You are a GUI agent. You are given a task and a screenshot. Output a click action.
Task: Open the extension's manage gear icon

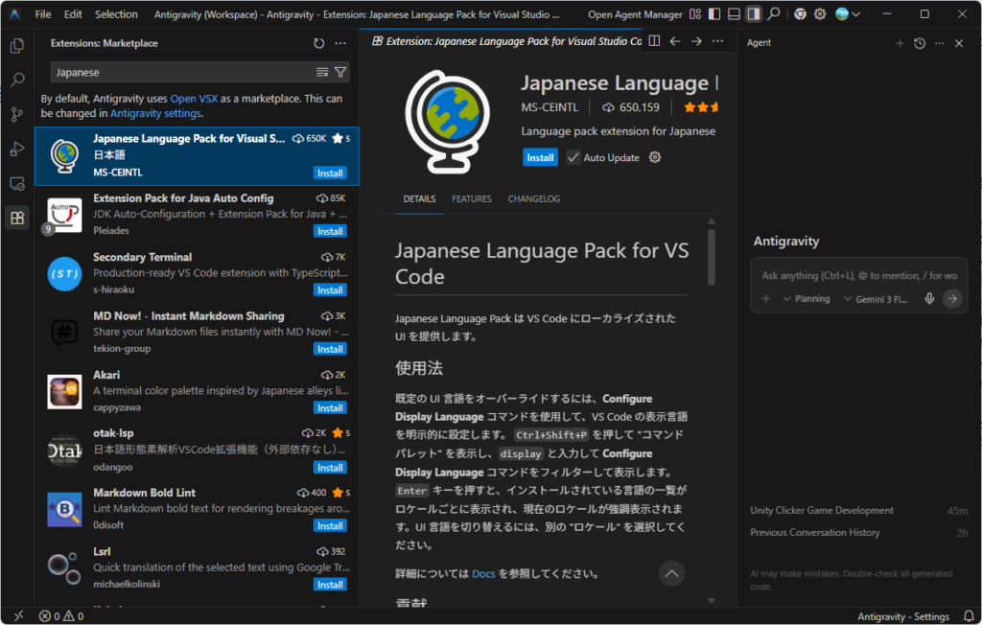[x=655, y=157]
